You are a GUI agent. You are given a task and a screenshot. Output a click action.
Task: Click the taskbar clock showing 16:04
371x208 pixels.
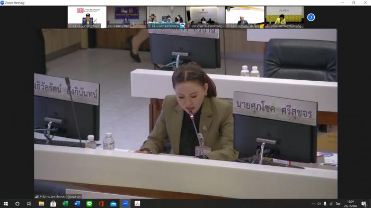tap(351, 204)
